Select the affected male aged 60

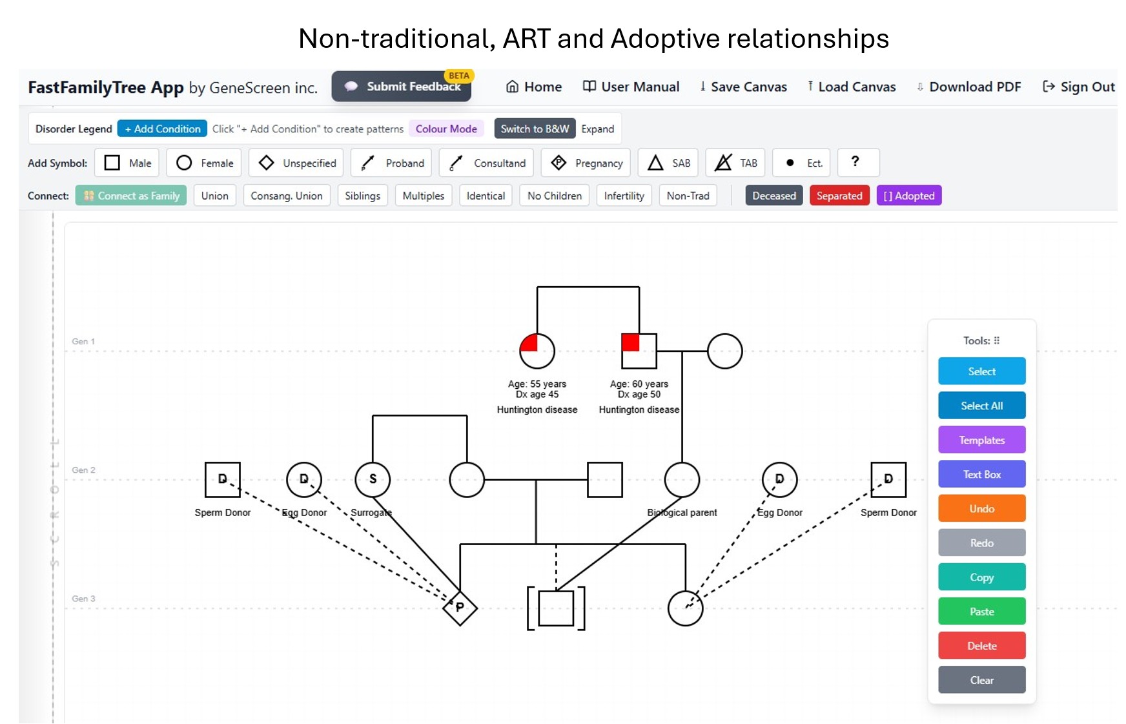coord(639,351)
